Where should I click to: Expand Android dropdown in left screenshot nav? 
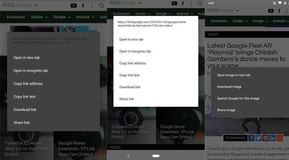click(85, 17)
